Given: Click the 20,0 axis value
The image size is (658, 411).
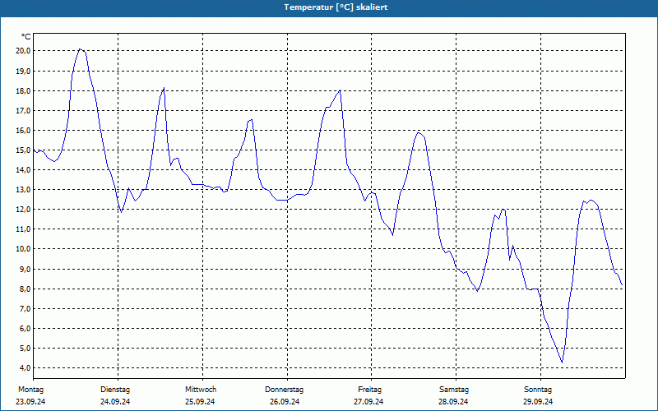Looking at the screenshot, I should click(23, 51).
